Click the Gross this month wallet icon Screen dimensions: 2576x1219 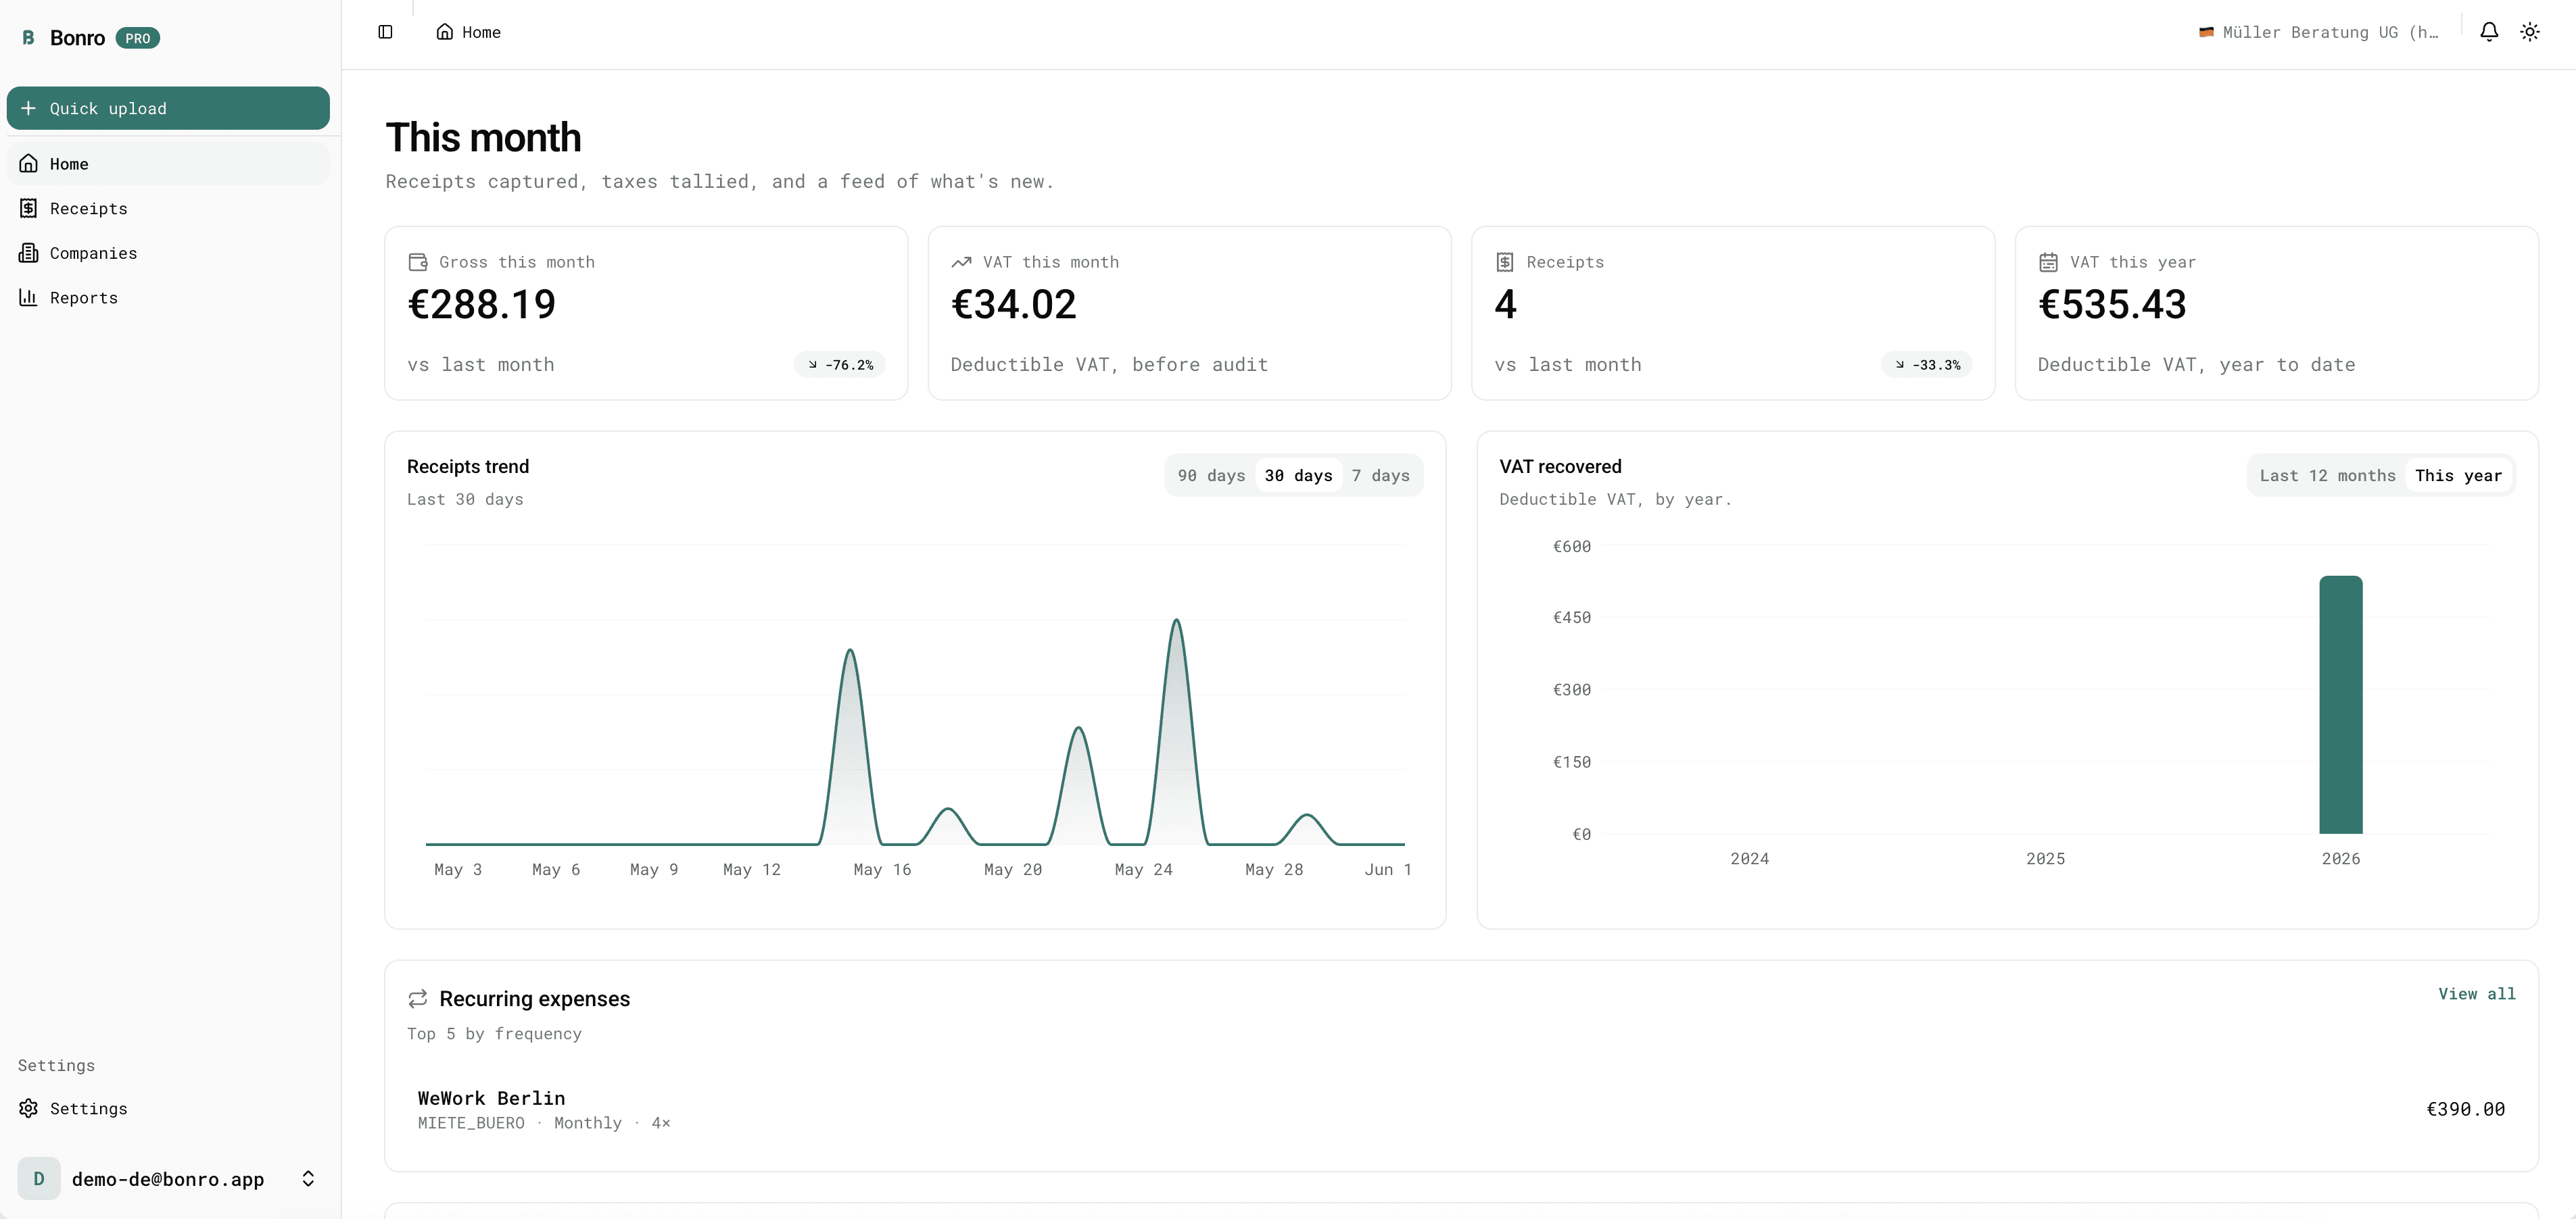[418, 262]
